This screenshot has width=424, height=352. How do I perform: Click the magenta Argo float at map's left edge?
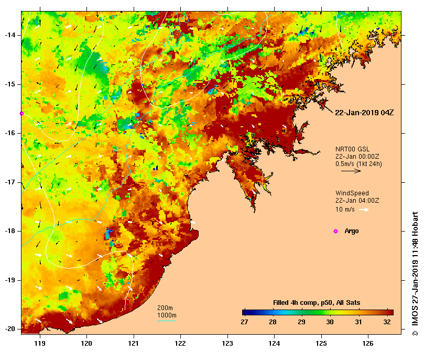click(21, 113)
